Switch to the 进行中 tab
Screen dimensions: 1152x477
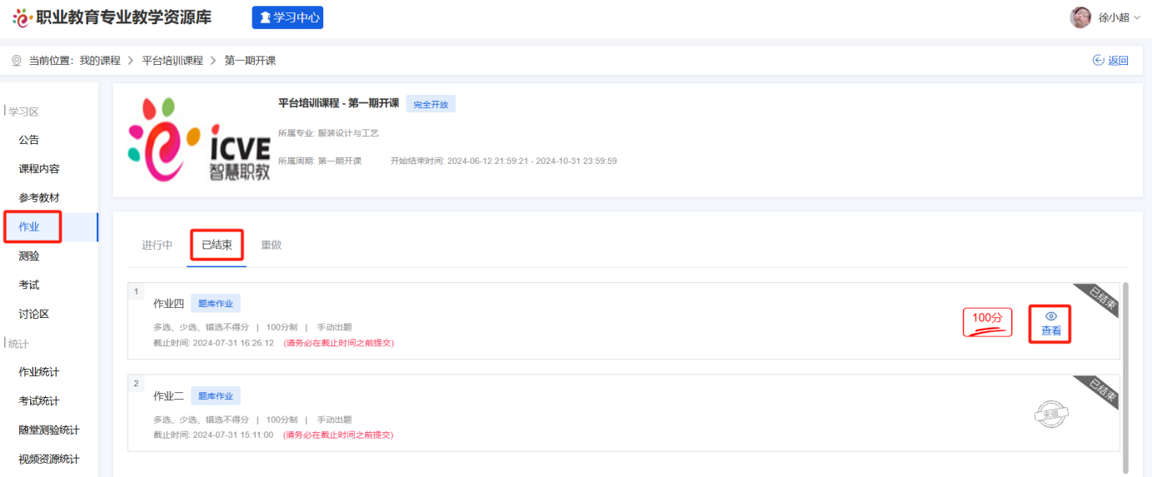(x=157, y=246)
